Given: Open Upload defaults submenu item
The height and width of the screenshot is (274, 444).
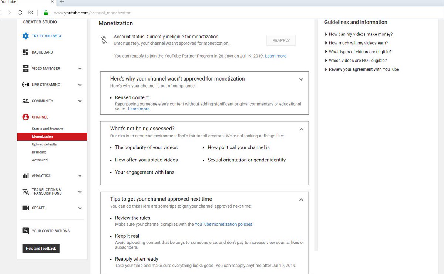Looking at the screenshot, I should (44, 144).
